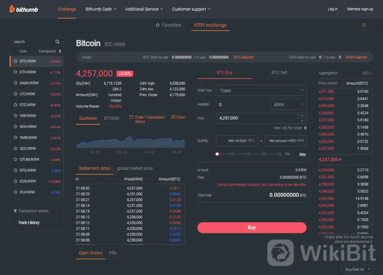Mark EOS/KRW star as favorite
383x275 pixels.
(15, 181)
